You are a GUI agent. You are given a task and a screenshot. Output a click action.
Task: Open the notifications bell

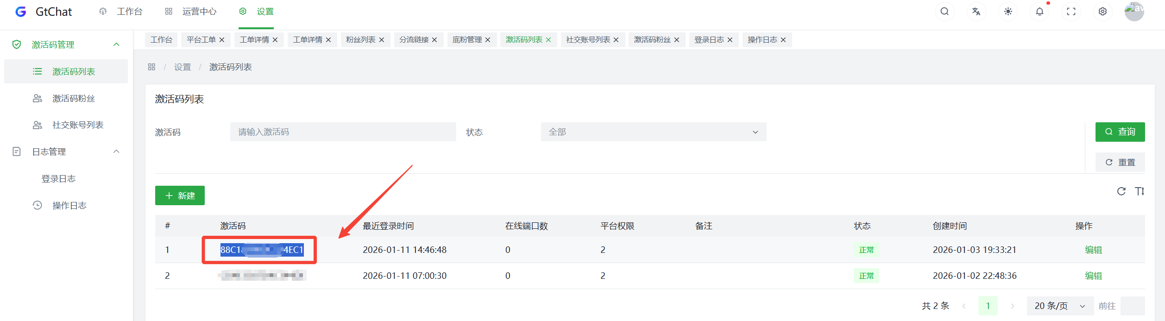point(1039,12)
